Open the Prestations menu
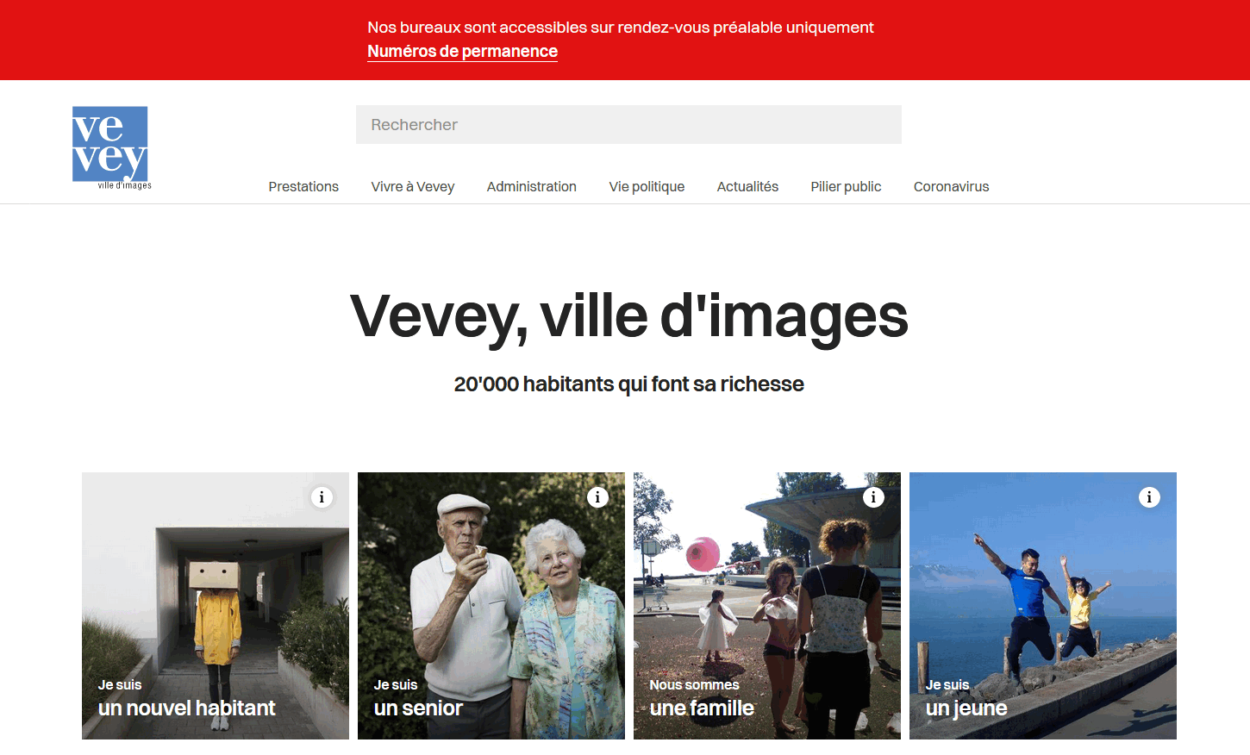Viewport: 1250px width, 755px height. pos(303,186)
